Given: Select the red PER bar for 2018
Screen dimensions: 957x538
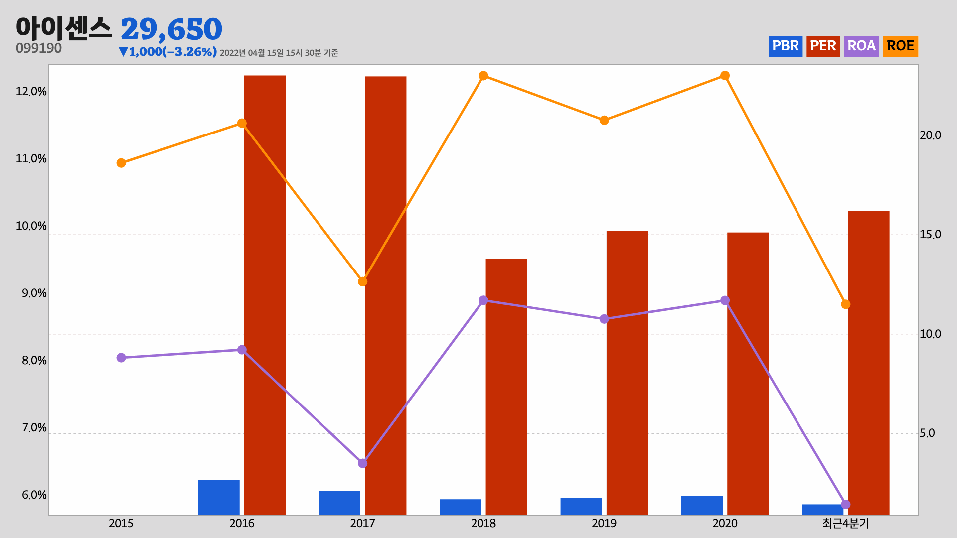Looking at the screenshot, I should 506,387.
